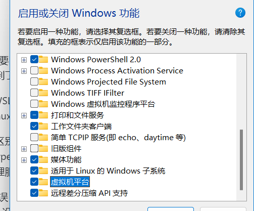Click the folder icon beside 虚拟机平台

(43, 182)
